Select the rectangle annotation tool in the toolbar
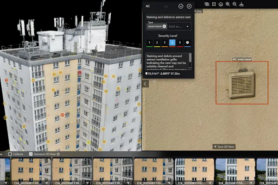This screenshot has width=278, height=185. (x=214, y=4)
